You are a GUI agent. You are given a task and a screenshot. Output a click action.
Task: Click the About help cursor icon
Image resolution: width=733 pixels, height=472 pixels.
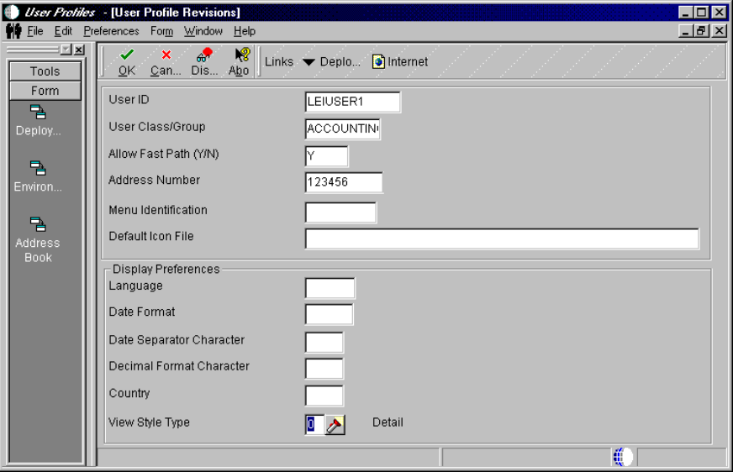pos(242,55)
